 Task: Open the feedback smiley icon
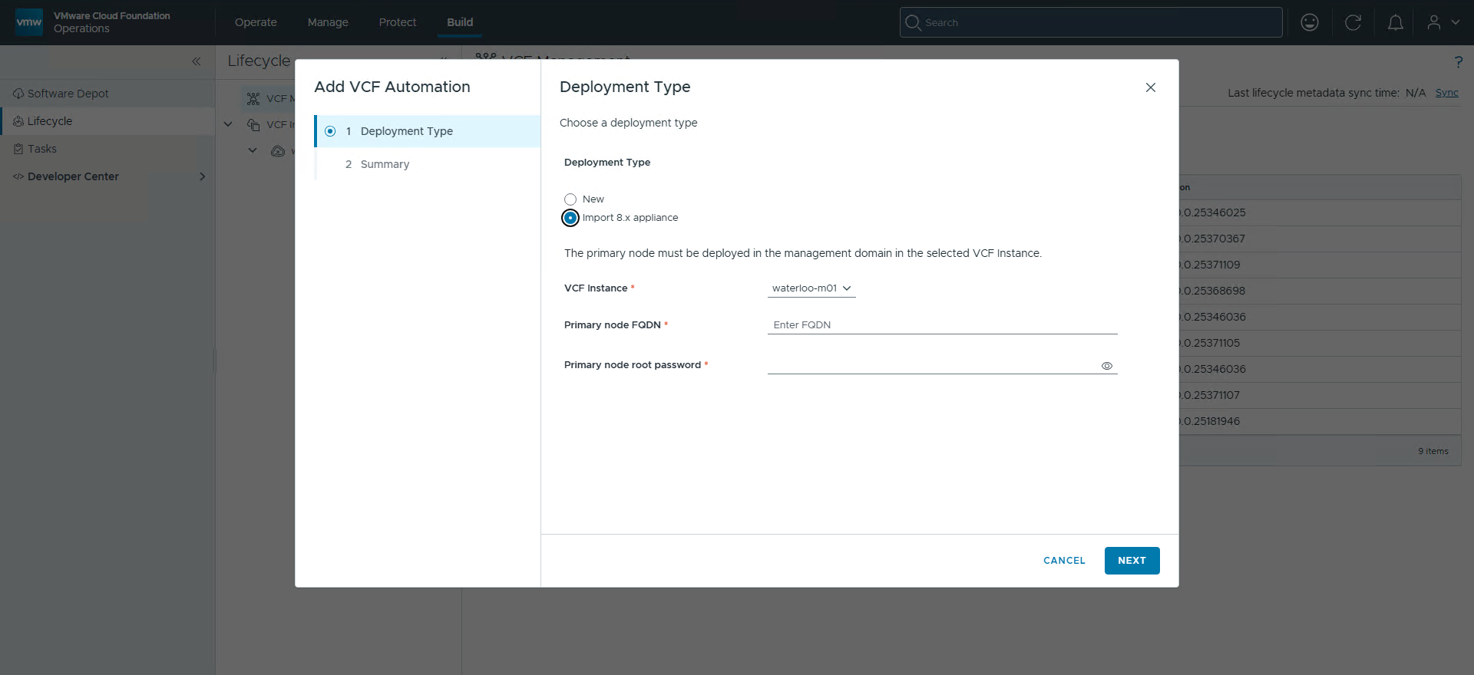click(1310, 22)
